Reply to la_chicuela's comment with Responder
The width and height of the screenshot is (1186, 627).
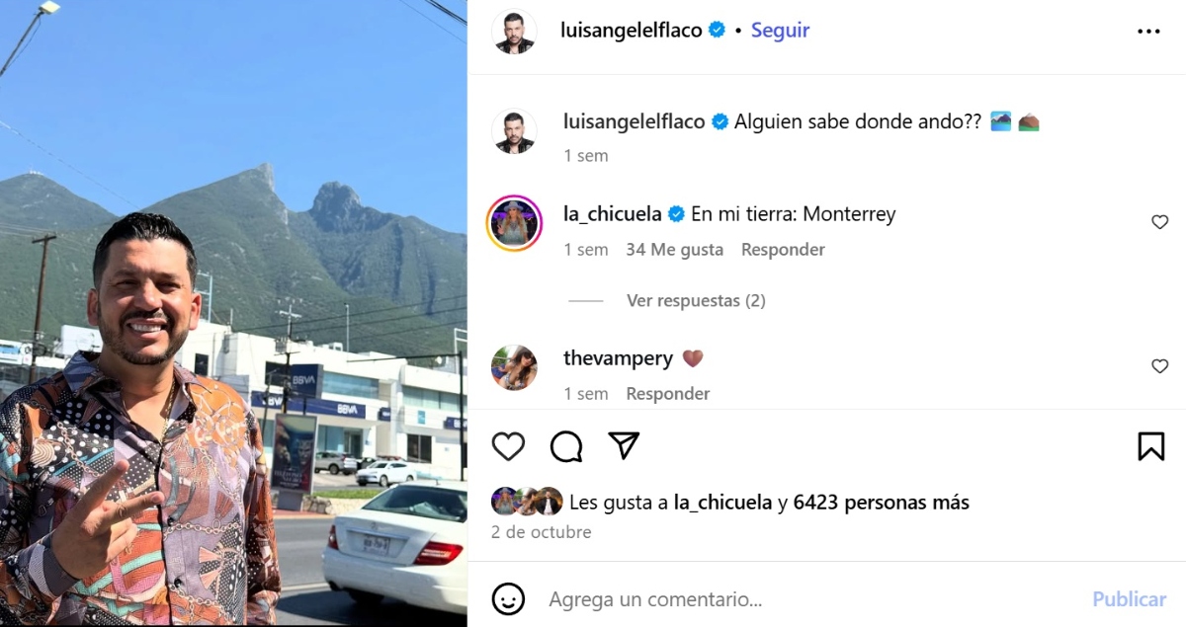click(783, 250)
